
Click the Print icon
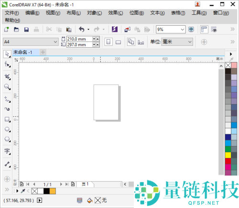click(x=36, y=30)
